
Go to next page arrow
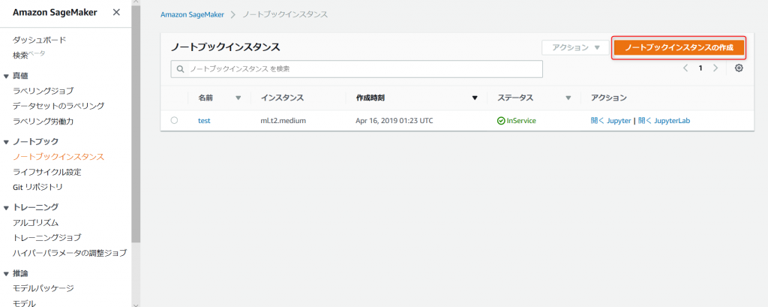tap(715, 68)
